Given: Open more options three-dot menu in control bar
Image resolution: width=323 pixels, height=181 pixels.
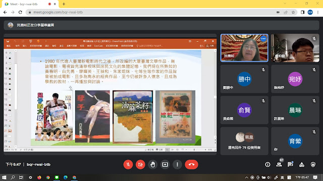Looking at the screenshot, I should (177, 164).
